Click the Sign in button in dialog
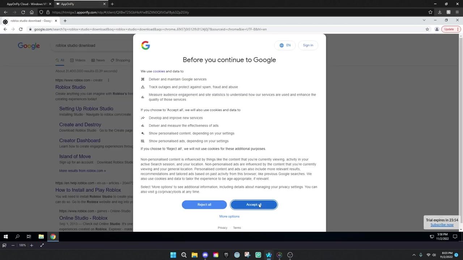The image size is (463, 260). pos(308,45)
